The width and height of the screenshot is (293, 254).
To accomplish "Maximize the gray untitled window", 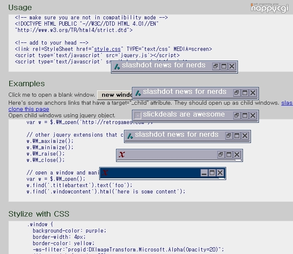I will coord(229,155).
